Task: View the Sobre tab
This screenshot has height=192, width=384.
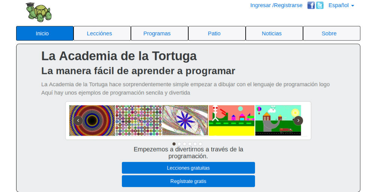Action: [x=331, y=33]
